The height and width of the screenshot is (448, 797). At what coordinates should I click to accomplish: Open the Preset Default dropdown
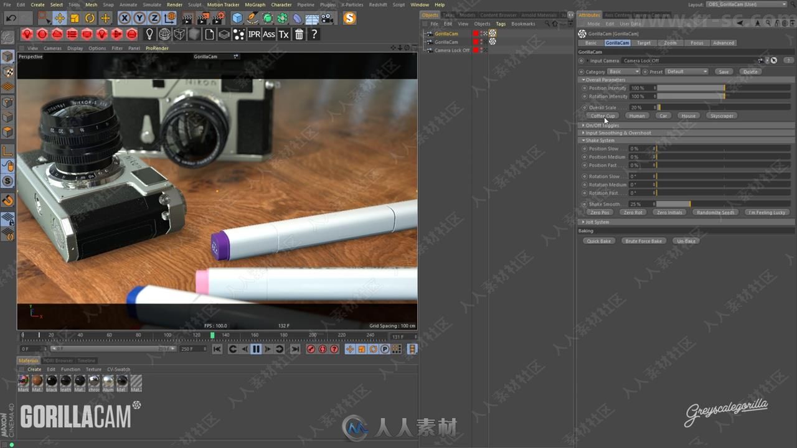(687, 72)
